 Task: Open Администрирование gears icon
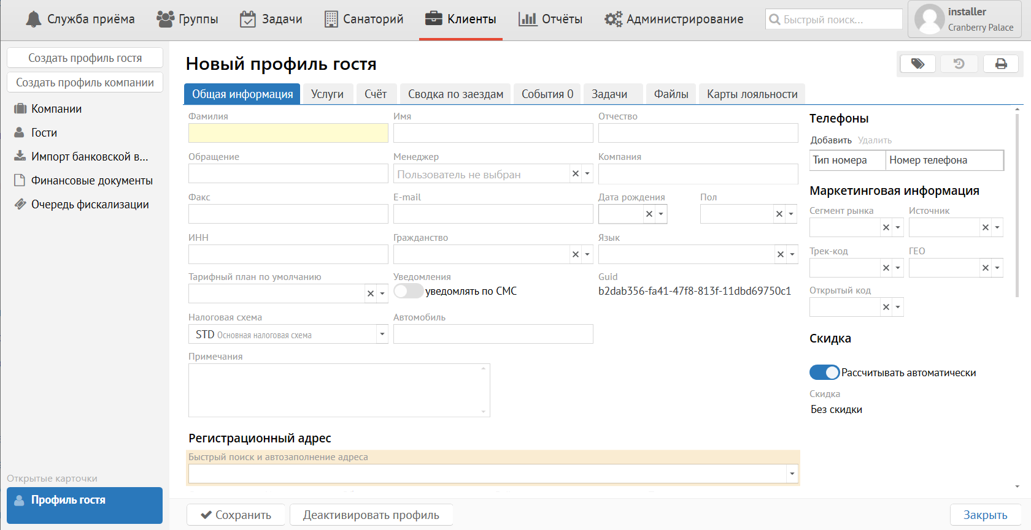[613, 20]
